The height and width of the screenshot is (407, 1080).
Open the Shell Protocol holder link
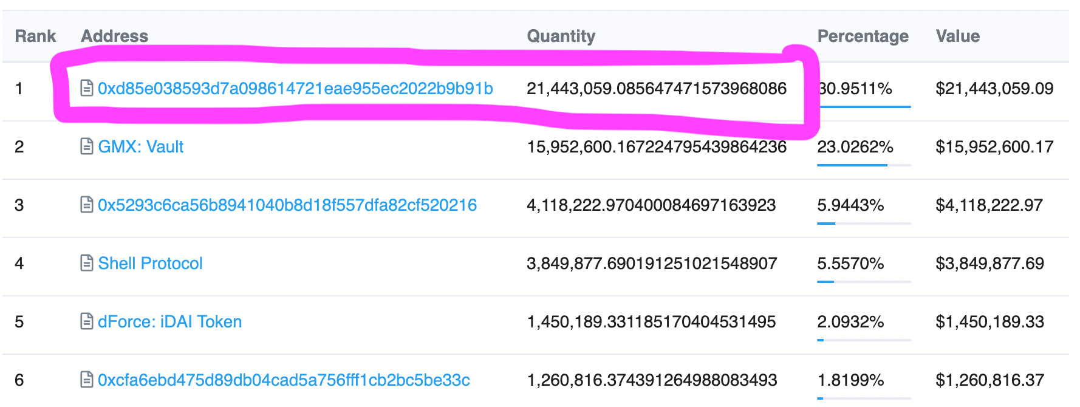150,264
